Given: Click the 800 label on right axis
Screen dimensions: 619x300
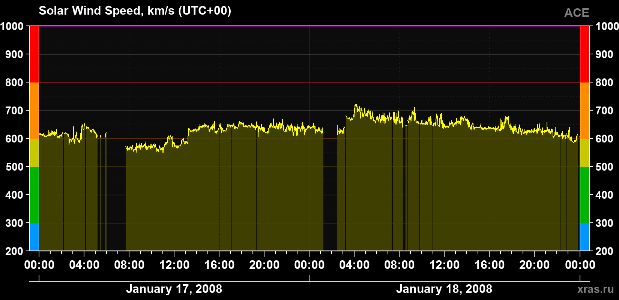Looking at the screenshot, I should (604, 82).
